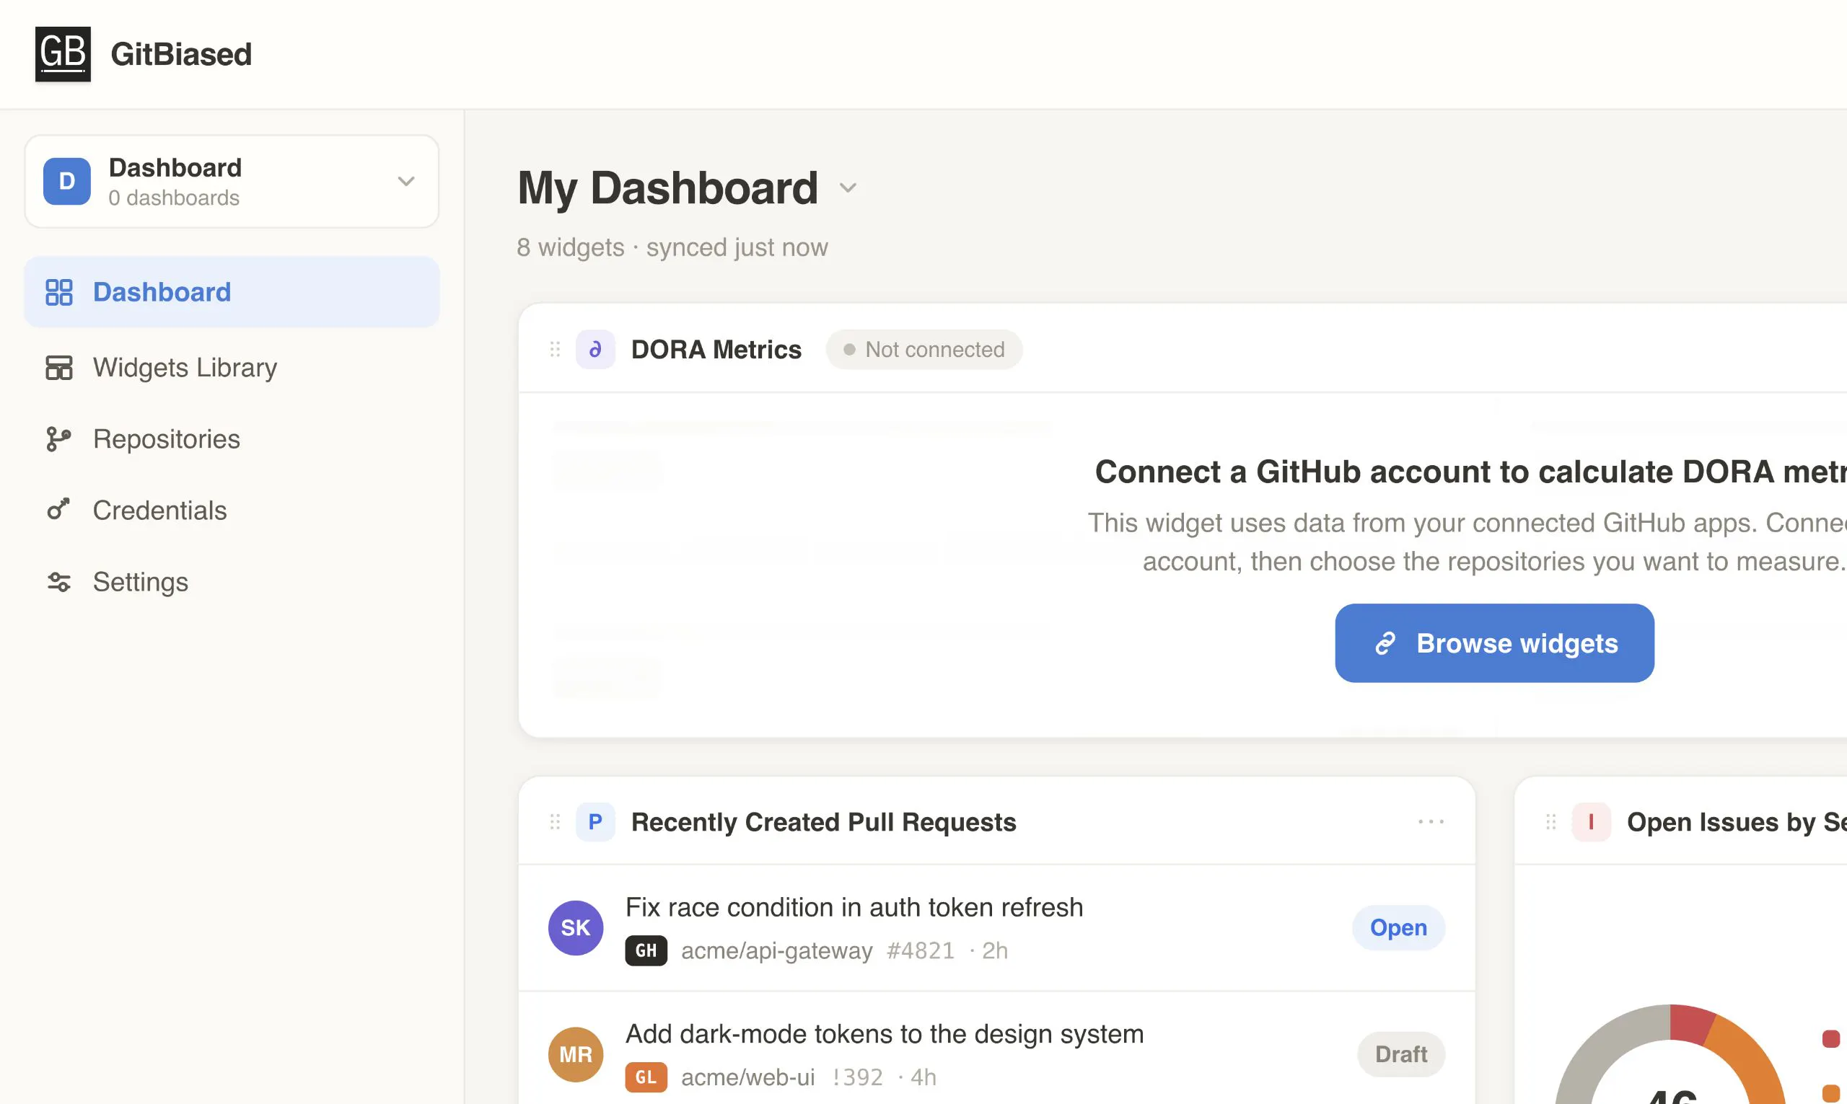
Task: Click '8 widgets · synced just now' text
Action: (672, 247)
